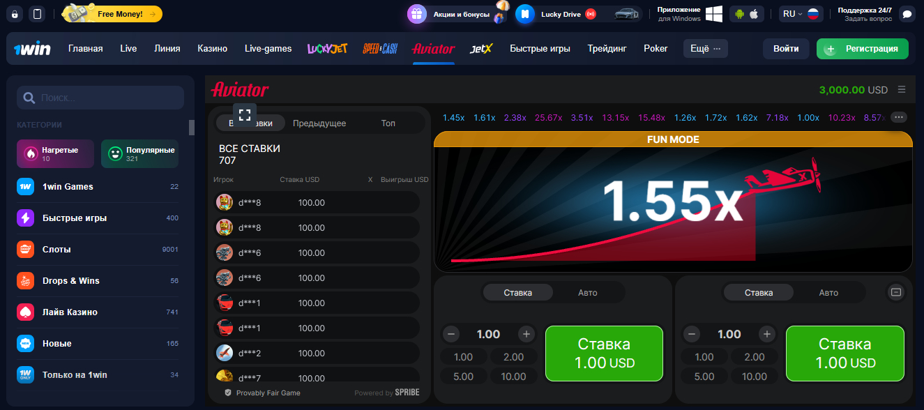Viewport: 924px width, 410px height.
Task: Switch first bet panel to Авто mode
Action: (588, 293)
